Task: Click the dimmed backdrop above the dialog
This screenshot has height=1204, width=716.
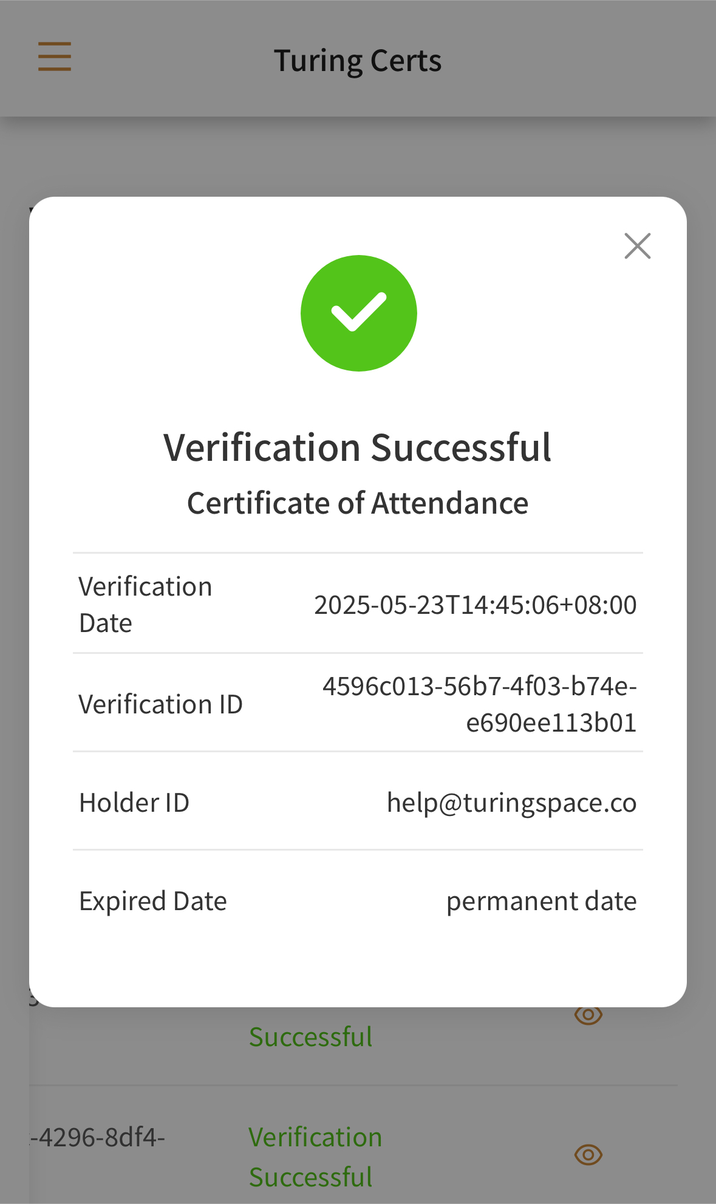Action: (358, 157)
